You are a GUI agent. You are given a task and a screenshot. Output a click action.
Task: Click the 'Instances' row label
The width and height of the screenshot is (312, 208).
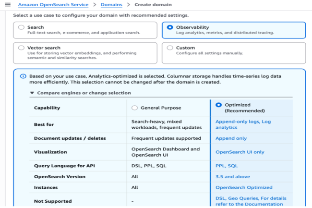tap(46, 187)
